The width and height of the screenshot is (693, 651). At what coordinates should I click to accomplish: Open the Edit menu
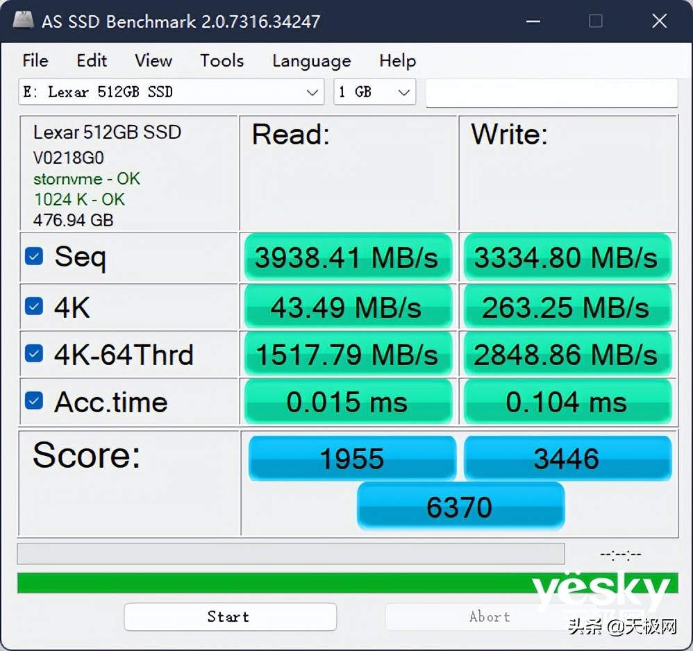pos(91,61)
